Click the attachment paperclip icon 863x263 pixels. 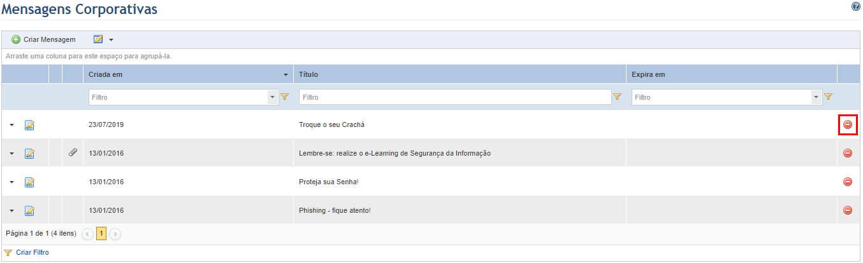[x=73, y=152]
